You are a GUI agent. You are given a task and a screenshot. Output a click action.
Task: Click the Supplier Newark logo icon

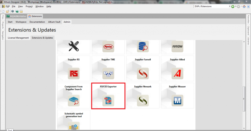[143, 100]
